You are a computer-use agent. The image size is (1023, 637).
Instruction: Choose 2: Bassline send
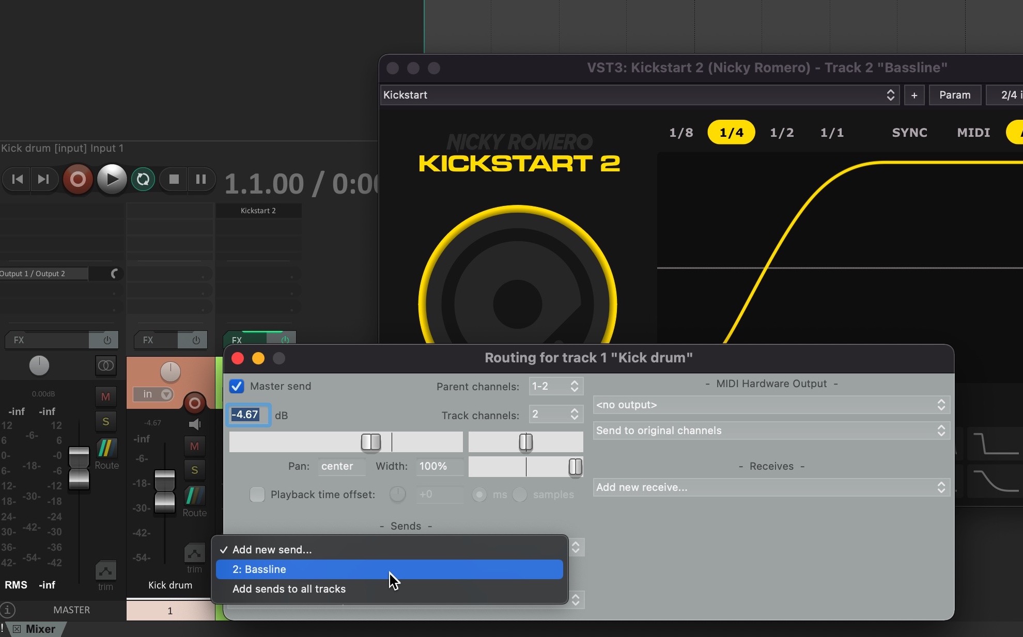point(390,569)
